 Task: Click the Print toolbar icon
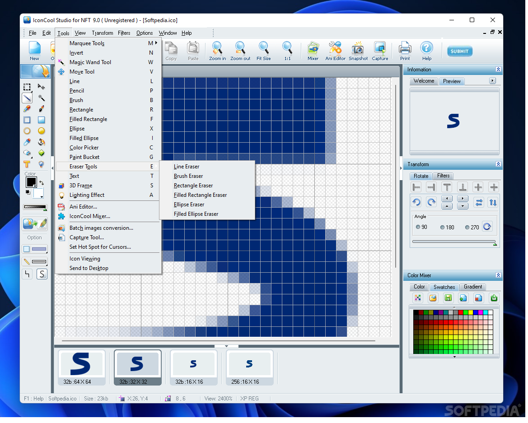(405, 51)
